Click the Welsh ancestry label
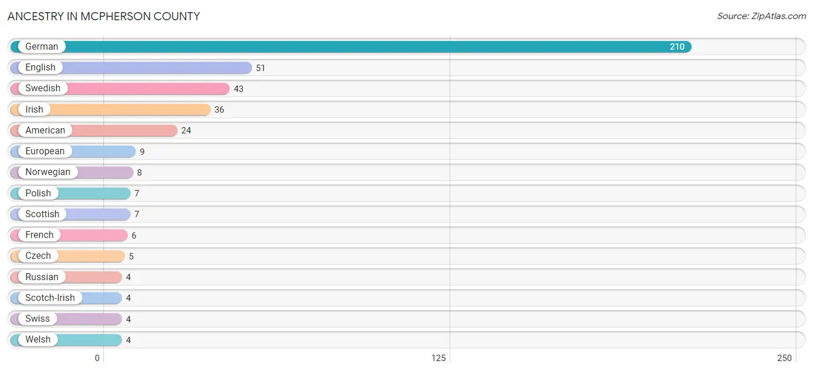This screenshot has height=372, width=813. point(38,340)
